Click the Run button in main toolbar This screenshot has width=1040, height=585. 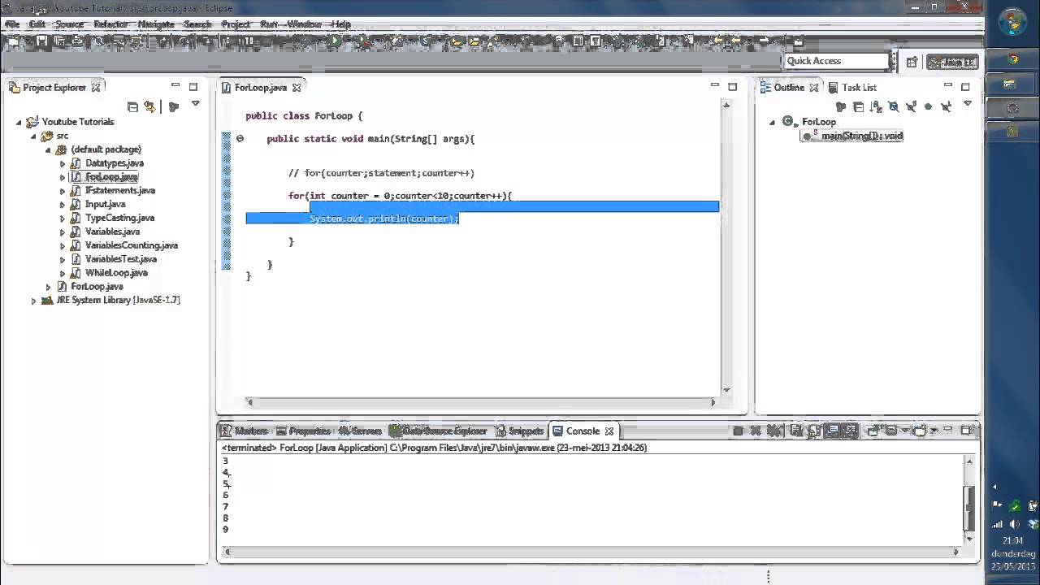(x=335, y=41)
